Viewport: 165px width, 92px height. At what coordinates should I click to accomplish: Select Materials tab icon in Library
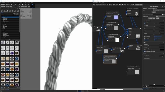[2, 11]
